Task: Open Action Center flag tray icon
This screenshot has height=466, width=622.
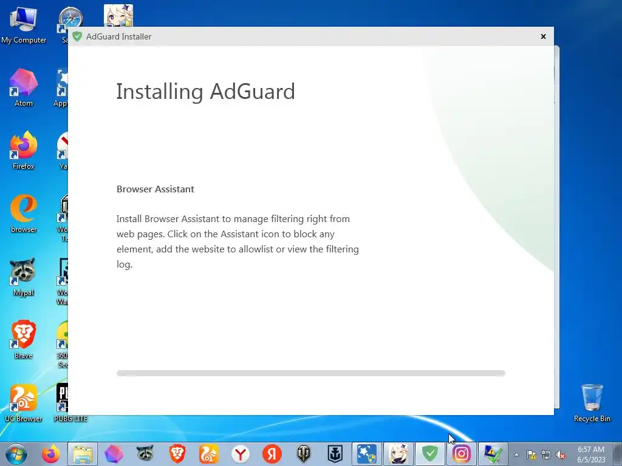Action: (x=531, y=454)
